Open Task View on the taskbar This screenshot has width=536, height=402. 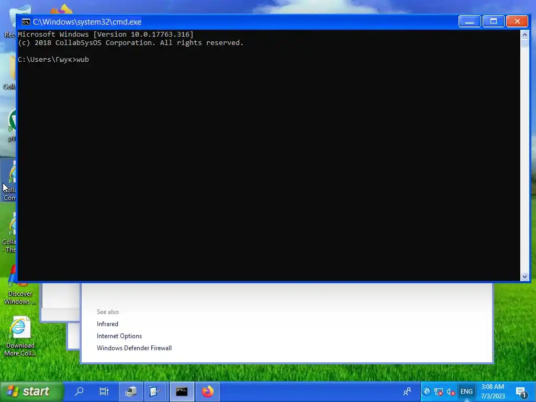(x=104, y=391)
